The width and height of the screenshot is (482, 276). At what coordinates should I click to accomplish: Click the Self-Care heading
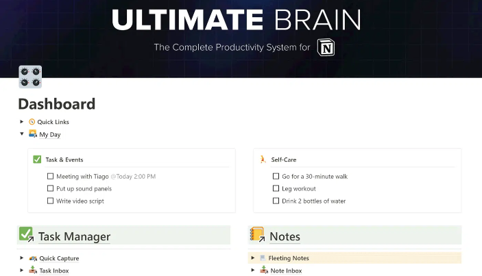284,160
